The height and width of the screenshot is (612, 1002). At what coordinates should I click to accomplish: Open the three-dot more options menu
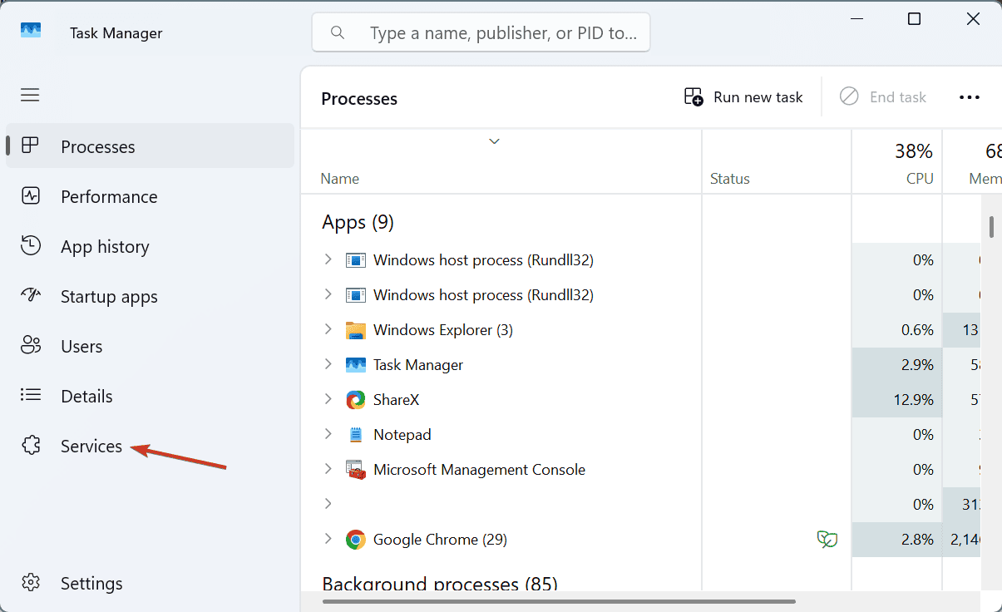[970, 97]
